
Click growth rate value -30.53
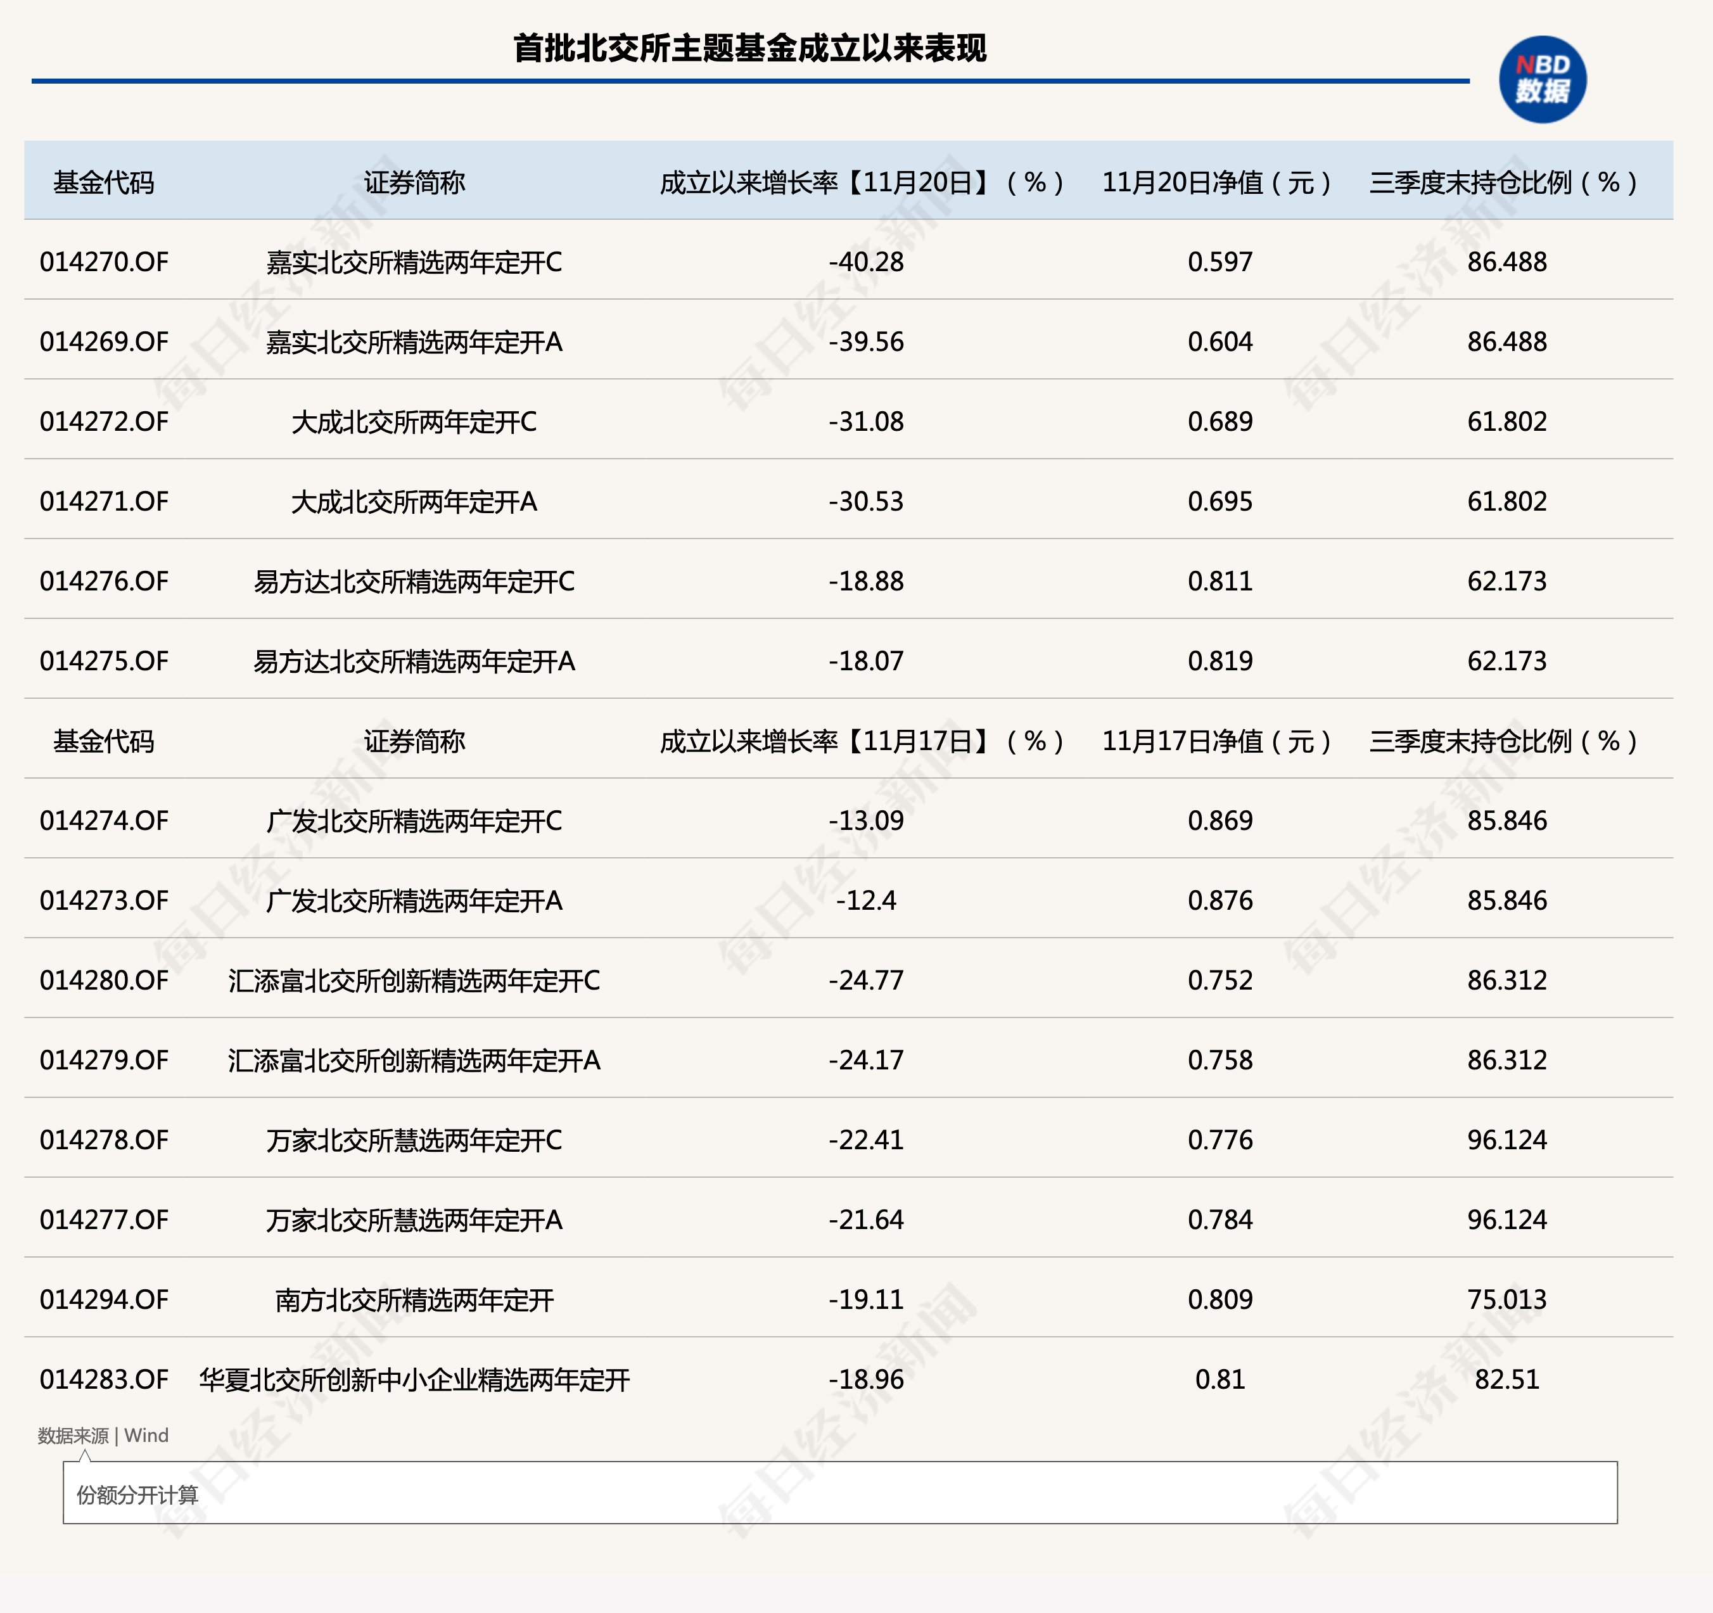tap(866, 502)
